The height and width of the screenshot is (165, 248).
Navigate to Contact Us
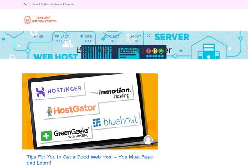click(112, 39)
